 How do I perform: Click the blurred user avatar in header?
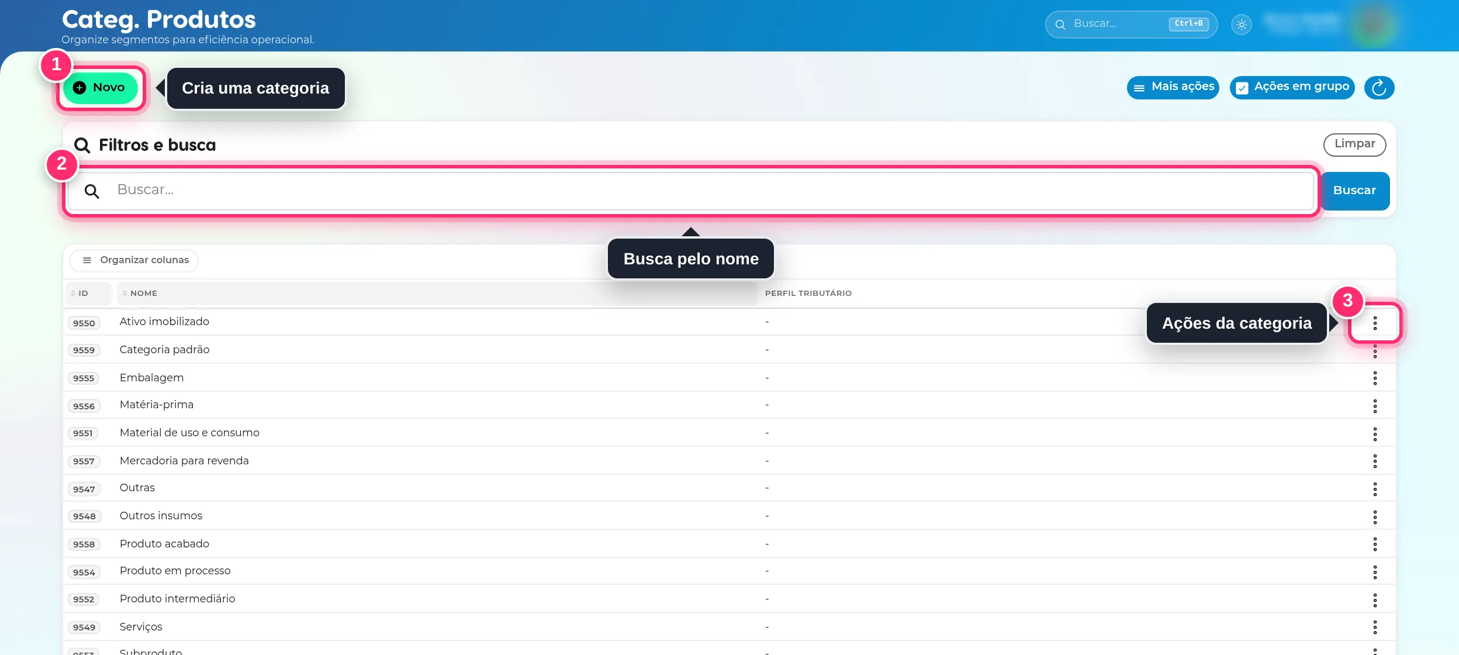1372,25
